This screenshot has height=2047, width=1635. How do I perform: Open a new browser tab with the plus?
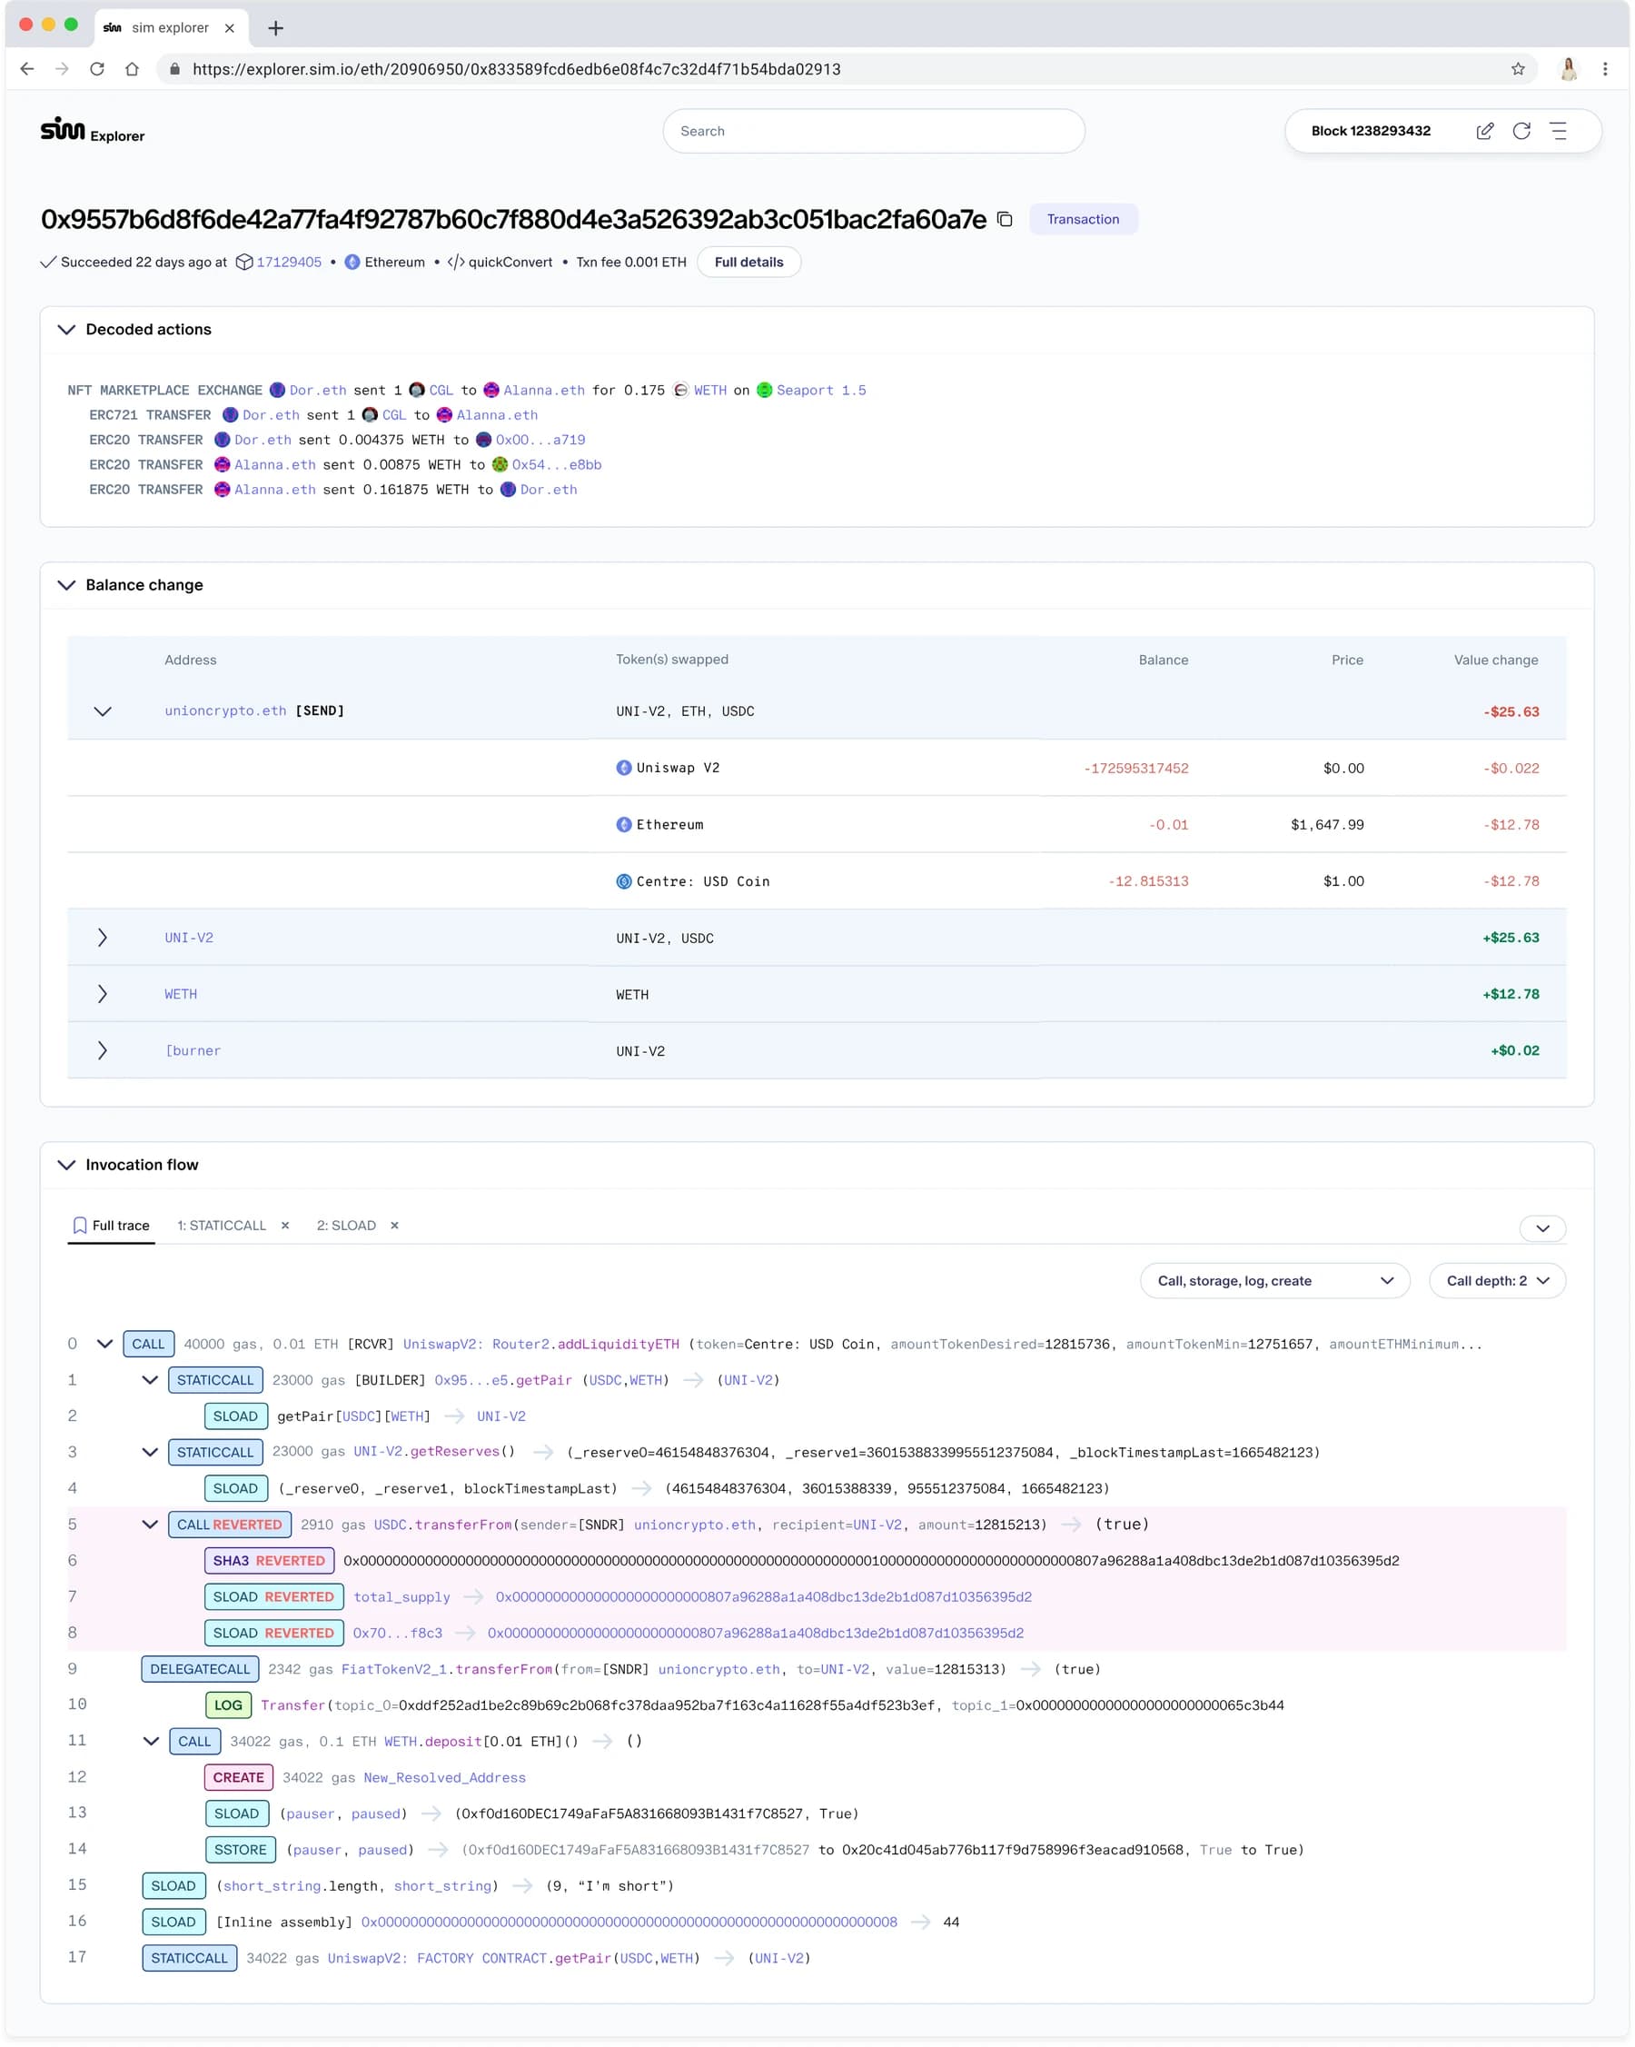click(x=276, y=28)
